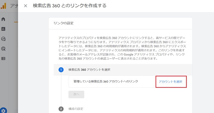Open Home from the left sidebar
The image size is (214, 113).
pyautogui.click(x=4, y=19)
